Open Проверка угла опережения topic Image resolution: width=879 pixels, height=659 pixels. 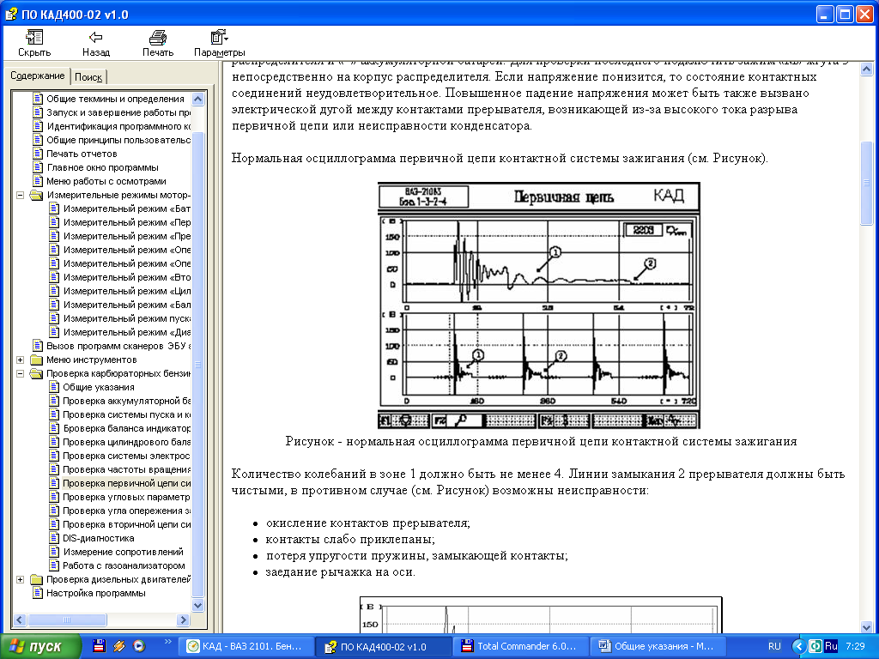click(127, 511)
